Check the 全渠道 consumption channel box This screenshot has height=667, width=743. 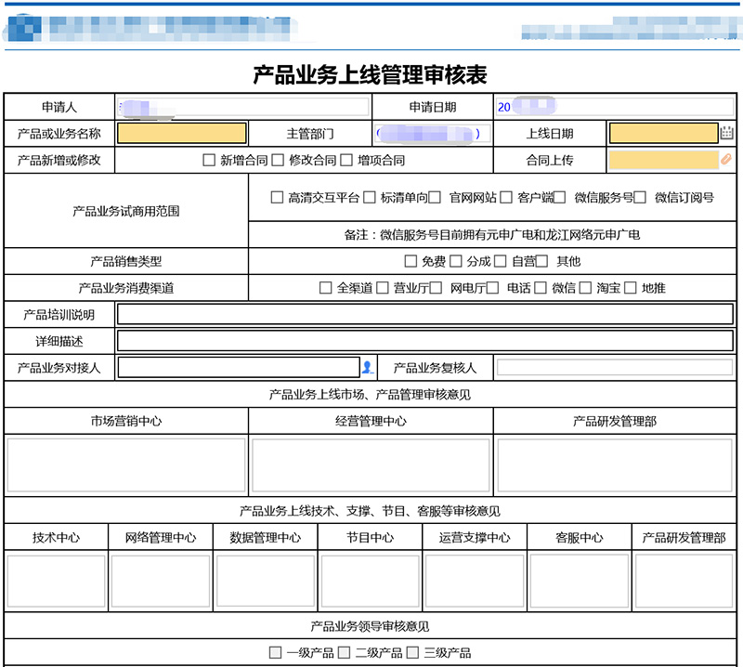click(x=325, y=288)
